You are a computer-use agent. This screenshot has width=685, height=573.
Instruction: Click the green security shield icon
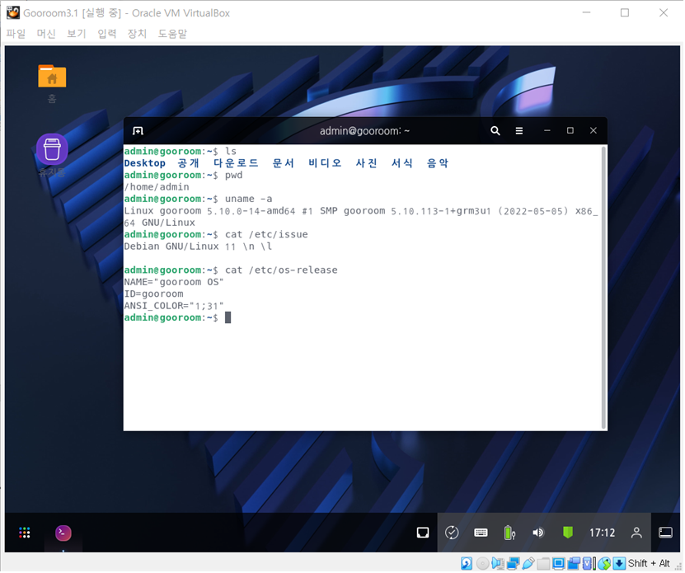pos(568,533)
